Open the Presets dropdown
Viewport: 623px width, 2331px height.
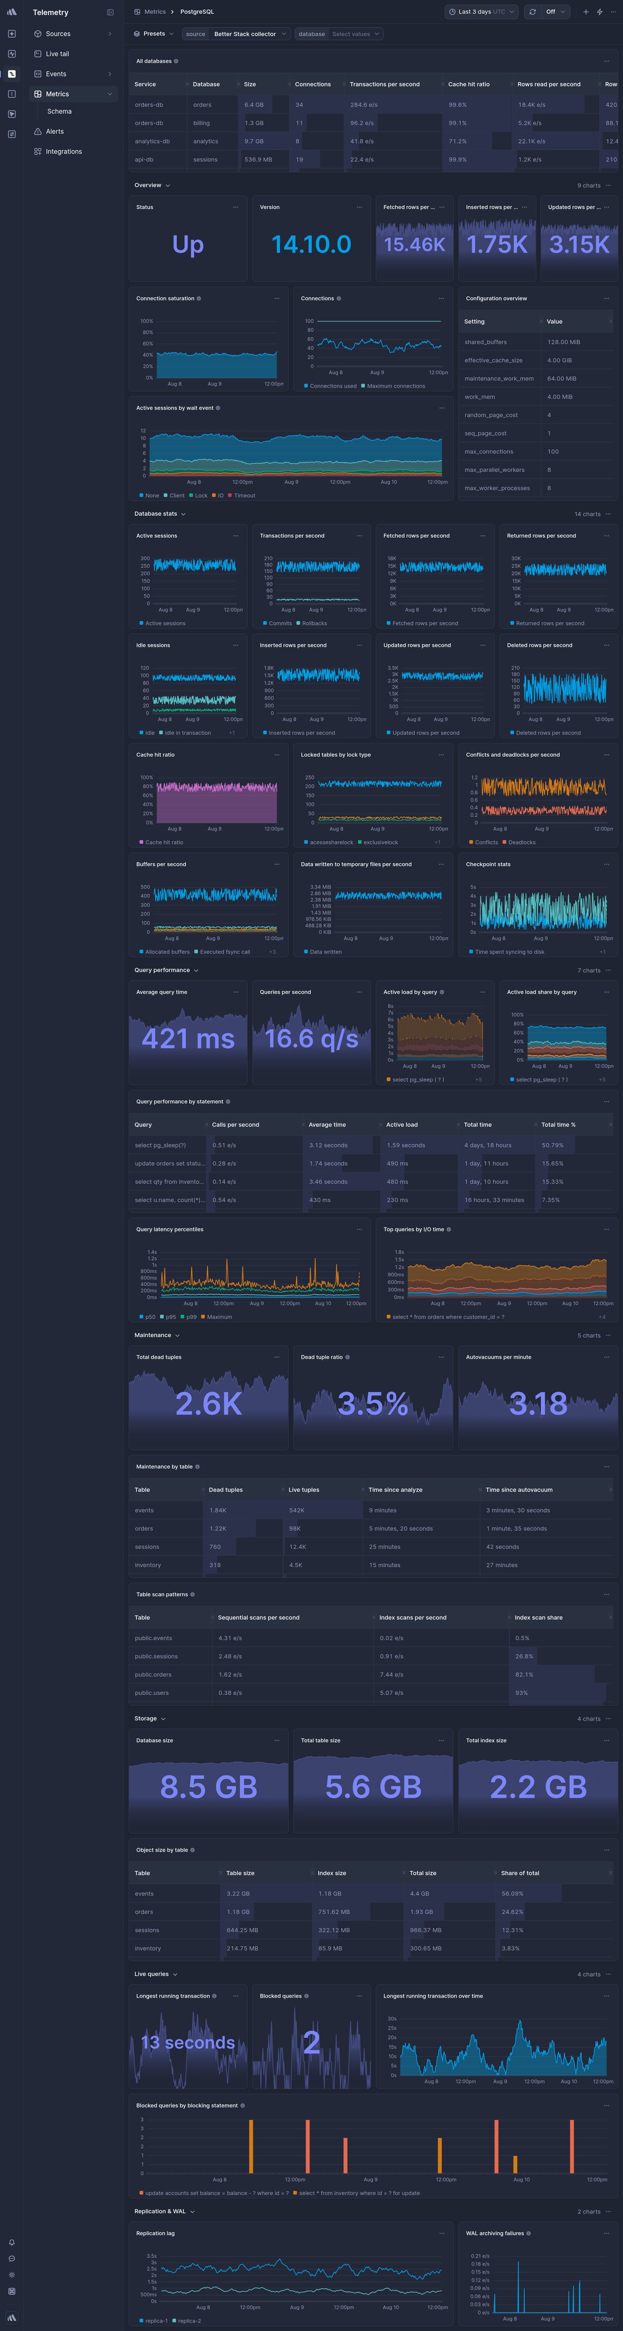coord(154,34)
